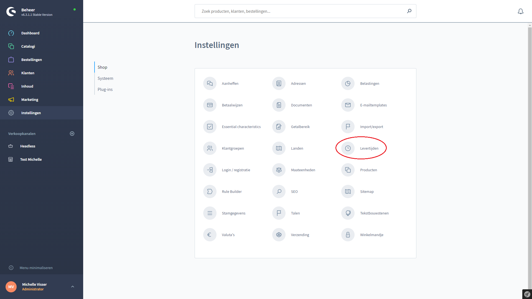This screenshot has width=532, height=299.
Task: Expand the Catalogi menu in sidebar
Action: (28, 46)
